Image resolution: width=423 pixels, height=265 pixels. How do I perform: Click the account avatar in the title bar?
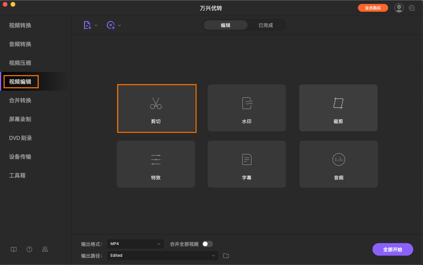(x=399, y=7)
